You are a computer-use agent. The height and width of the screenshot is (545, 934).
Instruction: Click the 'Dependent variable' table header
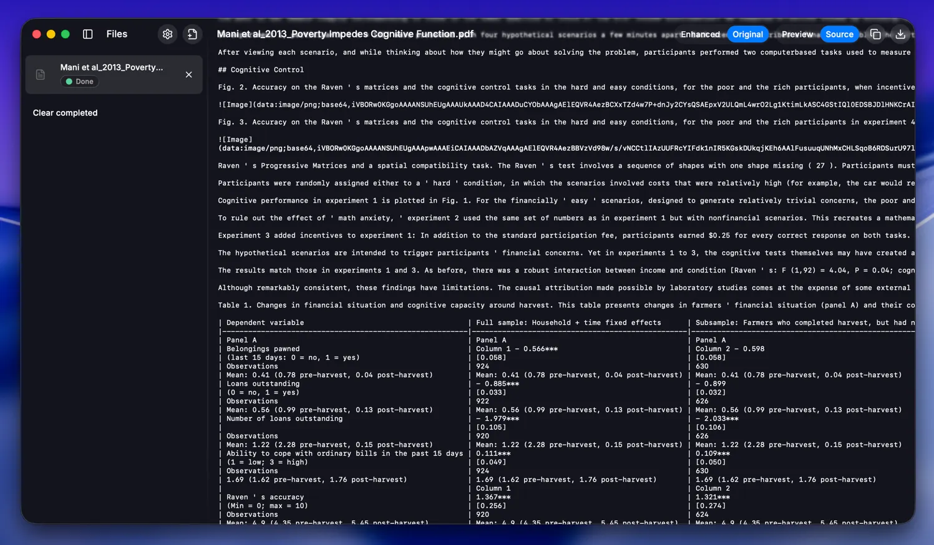pos(265,323)
